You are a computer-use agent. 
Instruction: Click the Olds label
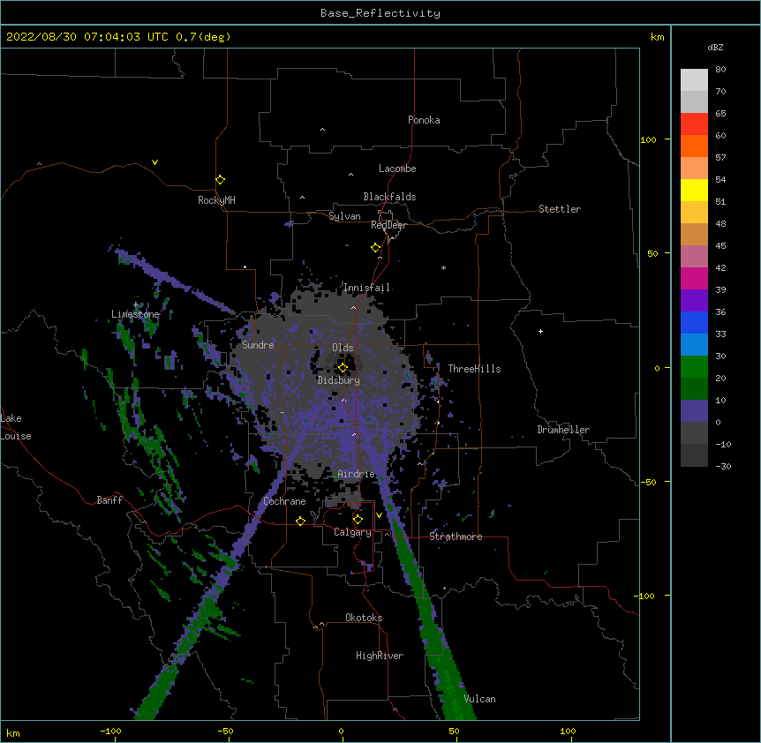point(343,348)
